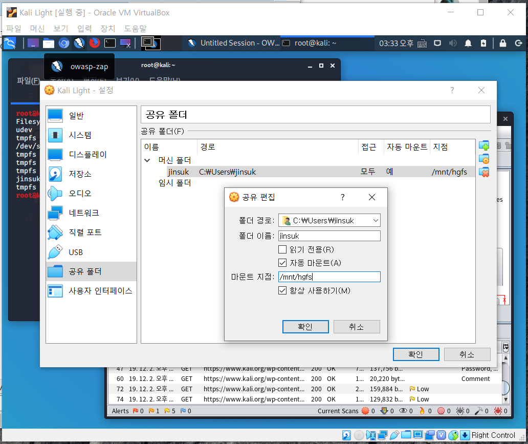
Task: Click the OWASP ZAP launcher in Kali panel
Action: pyautogui.click(x=79, y=43)
